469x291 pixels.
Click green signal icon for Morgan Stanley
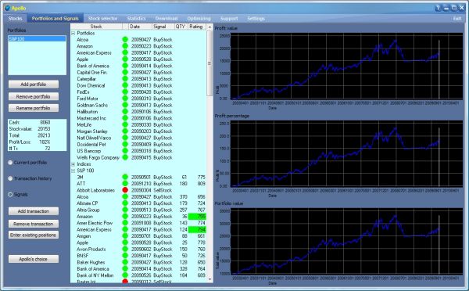(x=125, y=131)
